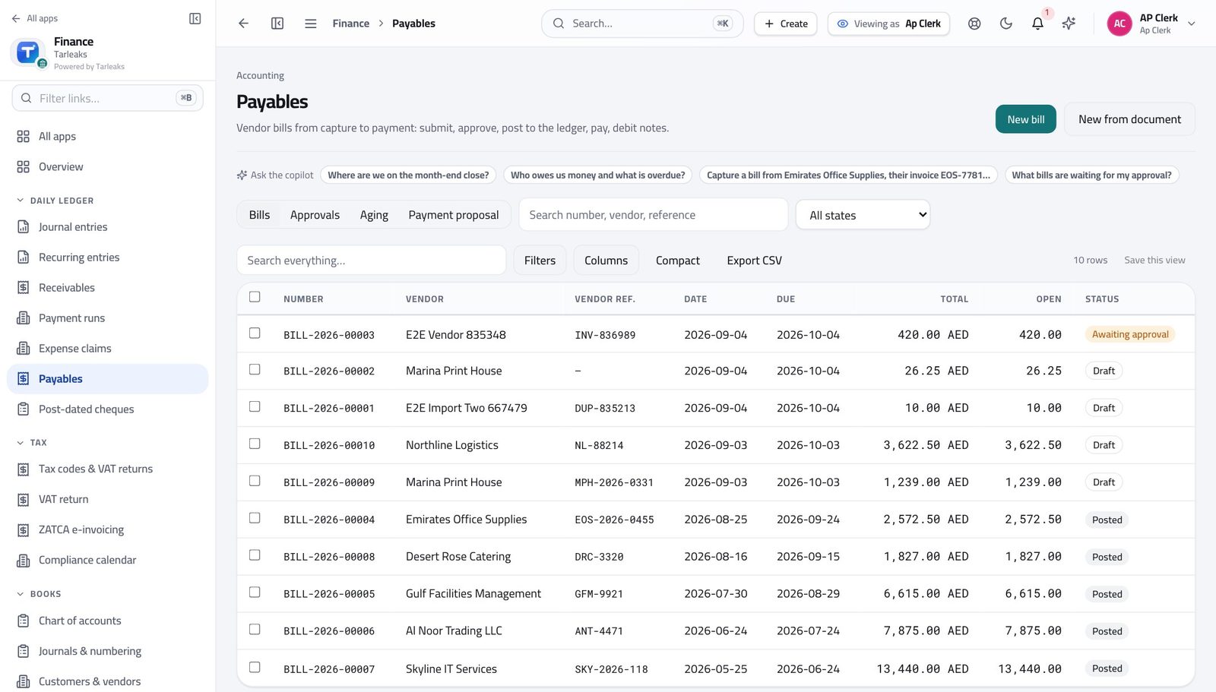Check the box for BILL-2026-00009
Image resolution: width=1216 pixels, height=692 pixels.
coord(255,481)
